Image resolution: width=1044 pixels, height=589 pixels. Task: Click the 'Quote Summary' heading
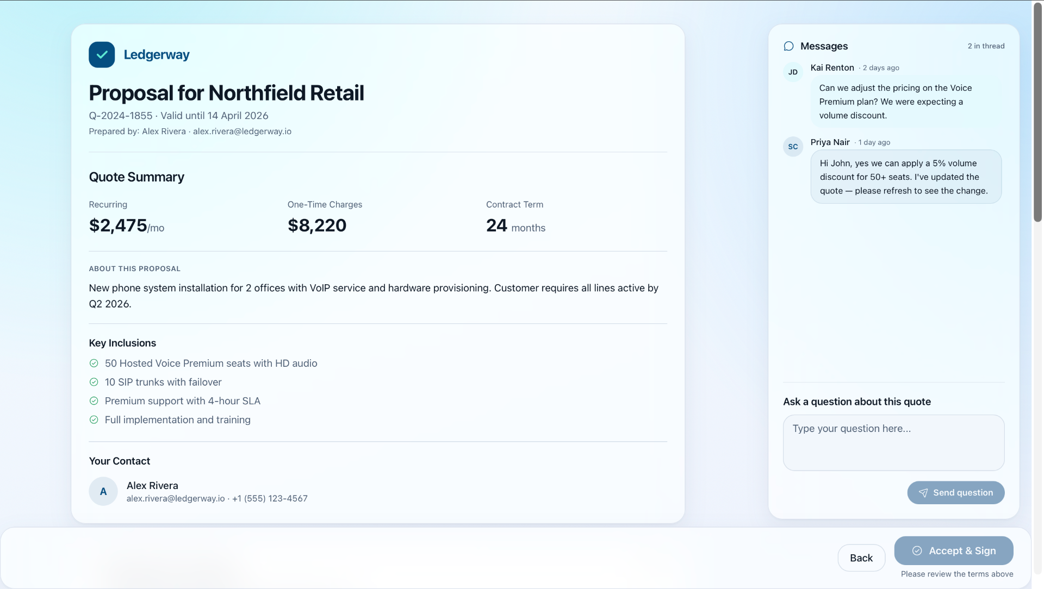136,177
